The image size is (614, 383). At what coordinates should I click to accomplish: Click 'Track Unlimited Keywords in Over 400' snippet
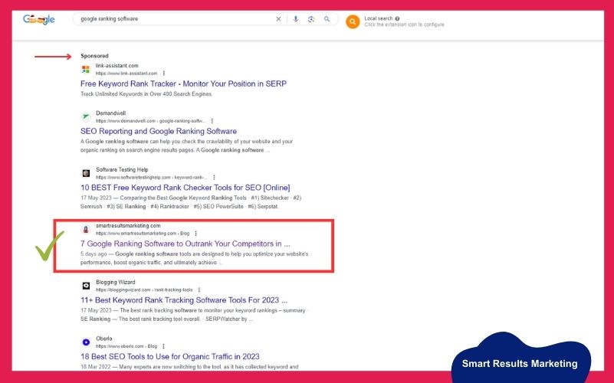click(146, 94)
